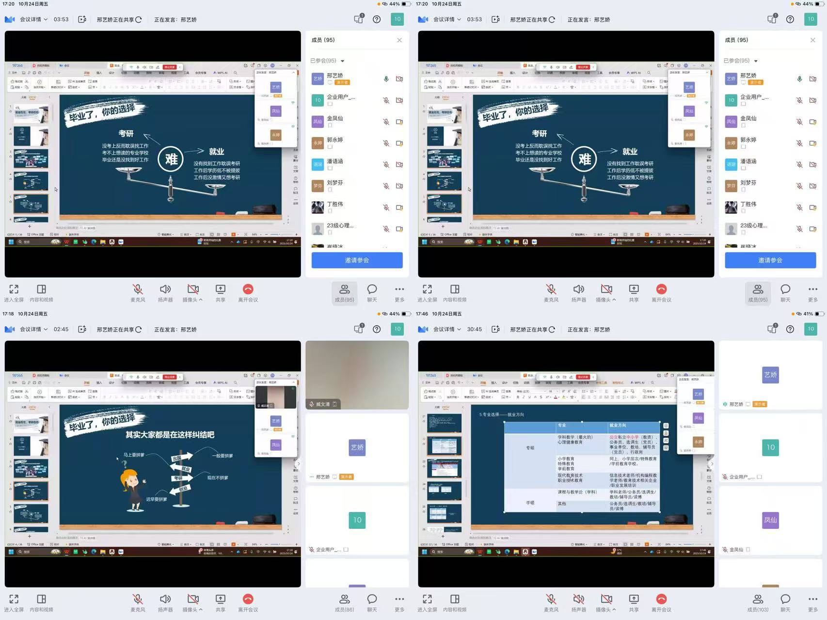Click 进入全屏 in the 02:45 meeting
Viewport: 827px width, 620px height.
pyautogui.click(x=14, y=603)
